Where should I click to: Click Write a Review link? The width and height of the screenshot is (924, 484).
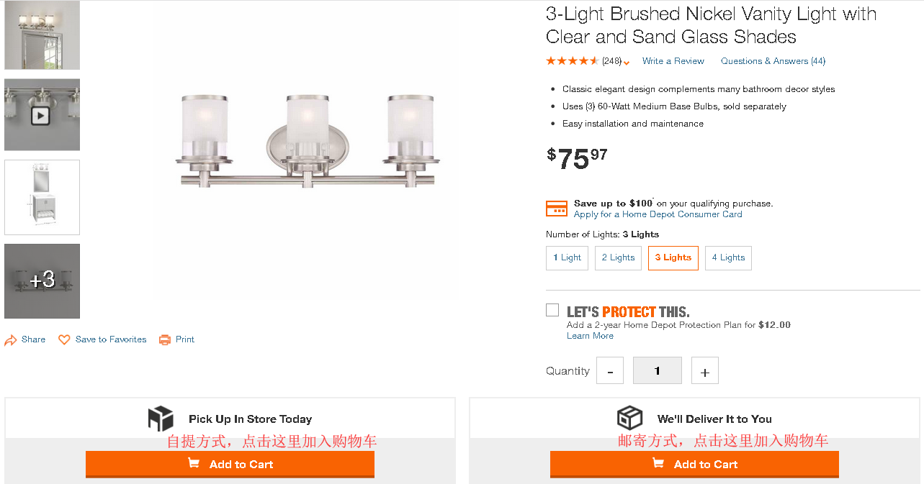[x=673, y=61]
